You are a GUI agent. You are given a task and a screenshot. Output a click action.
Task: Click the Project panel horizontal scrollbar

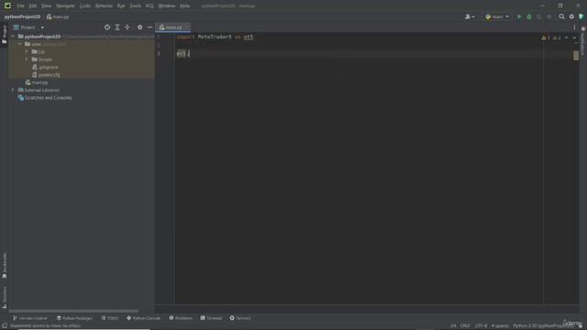pyautogui.click(x=73, y=311)
